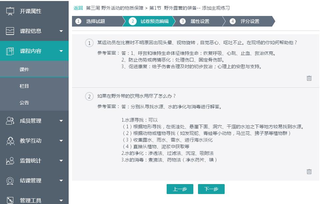This screenshot has width=321, height=204.
Task: Expand the 课程信息 dropdown arrow
Action: pos(61,31)
